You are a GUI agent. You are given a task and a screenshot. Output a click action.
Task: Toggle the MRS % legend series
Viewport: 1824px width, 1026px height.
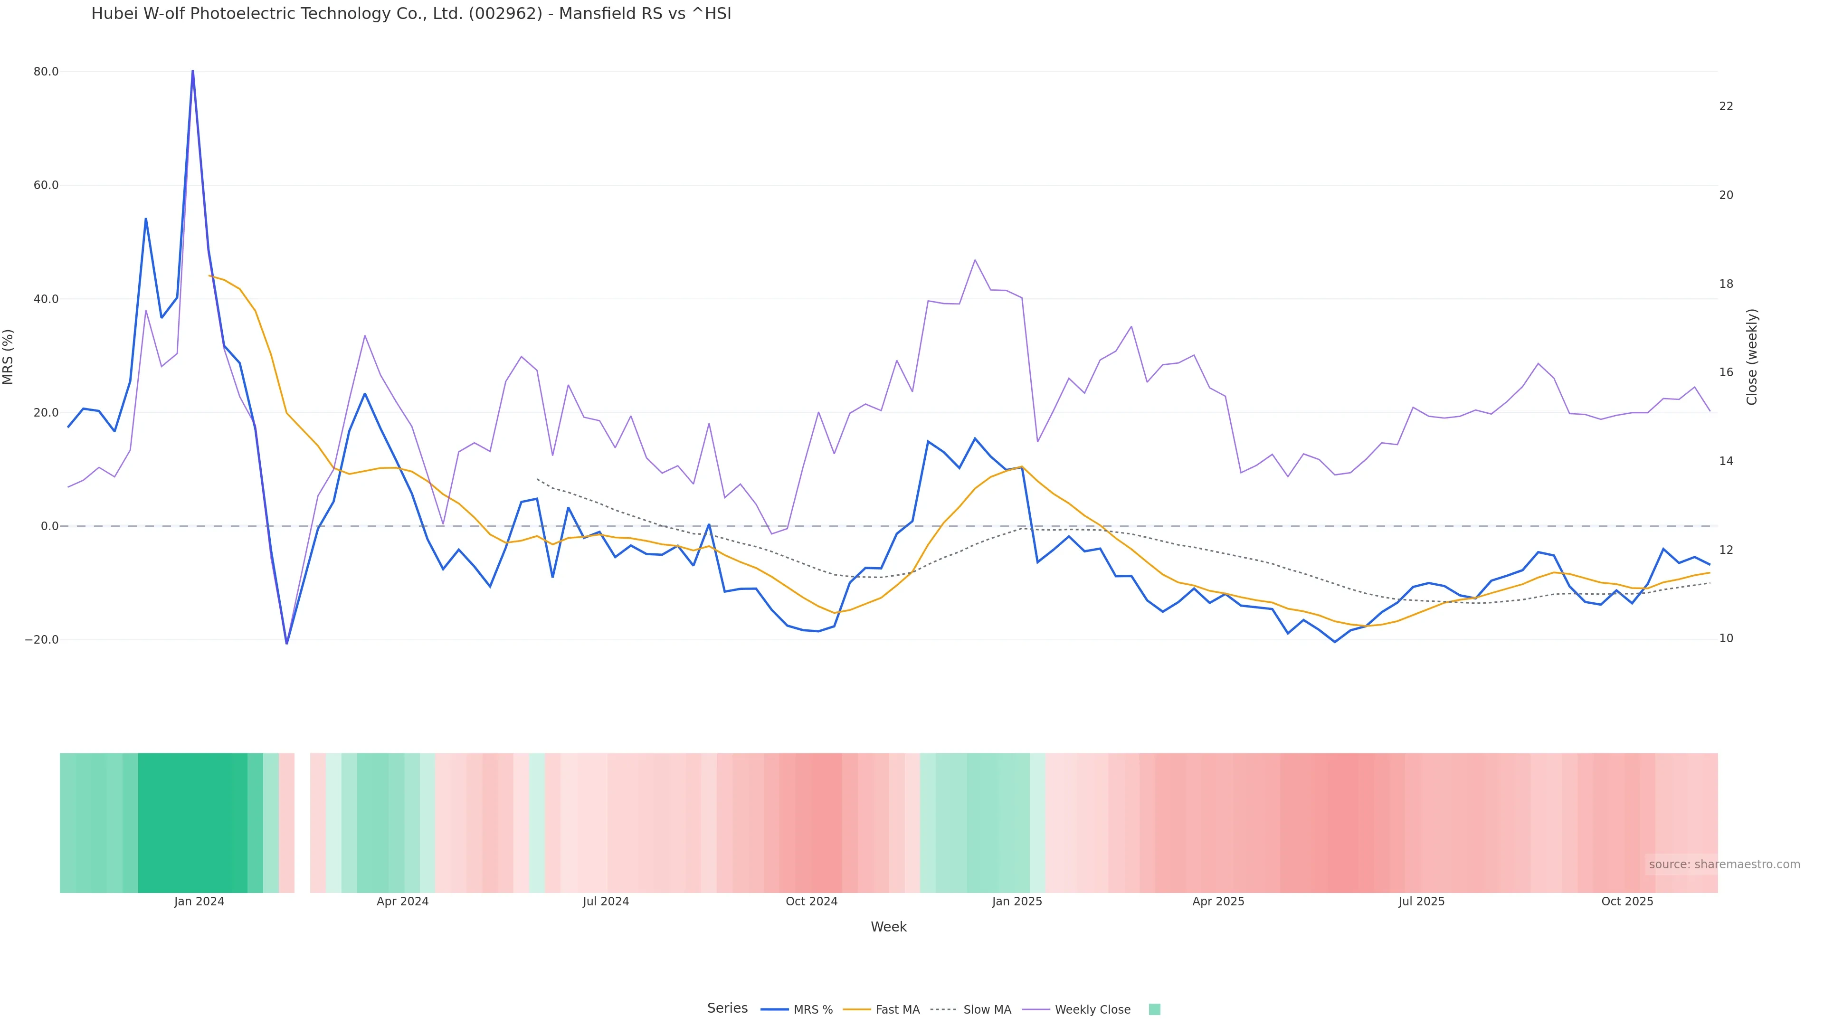point(812,1010)
